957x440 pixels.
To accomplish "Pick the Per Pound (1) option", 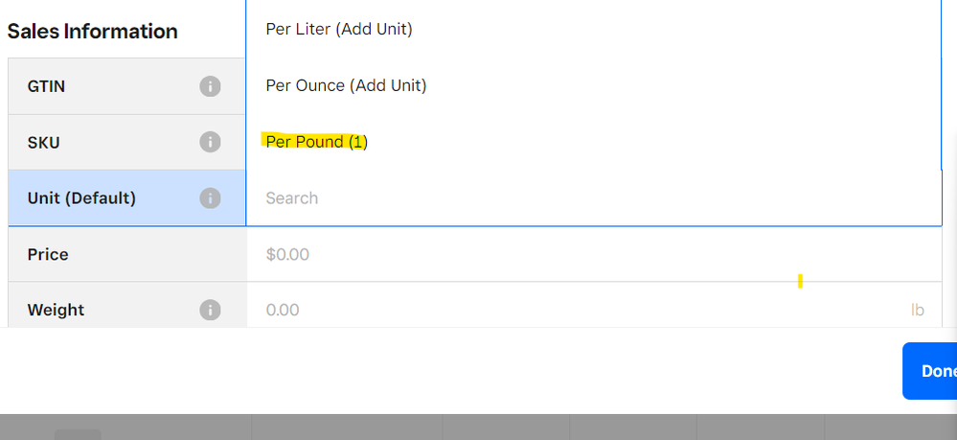I will [317, 142].
